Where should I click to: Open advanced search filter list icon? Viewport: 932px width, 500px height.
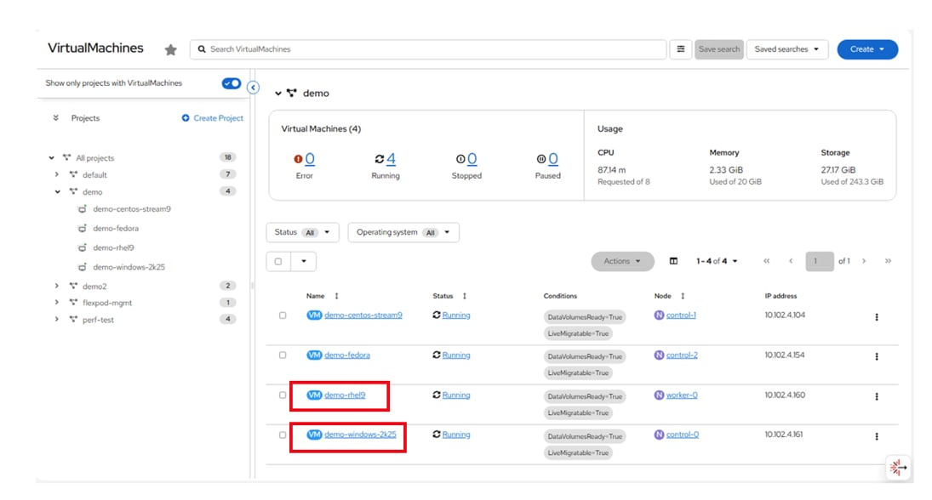click(x=681, y=49)
